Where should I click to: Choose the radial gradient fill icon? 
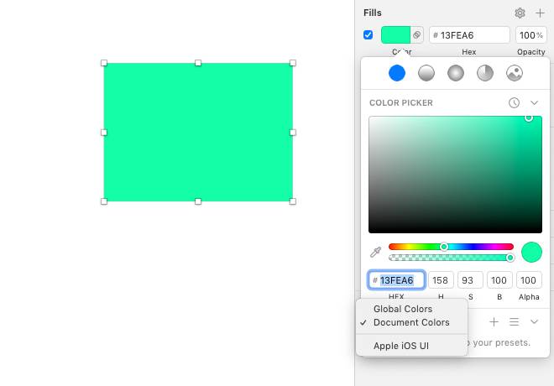point(456,73)
